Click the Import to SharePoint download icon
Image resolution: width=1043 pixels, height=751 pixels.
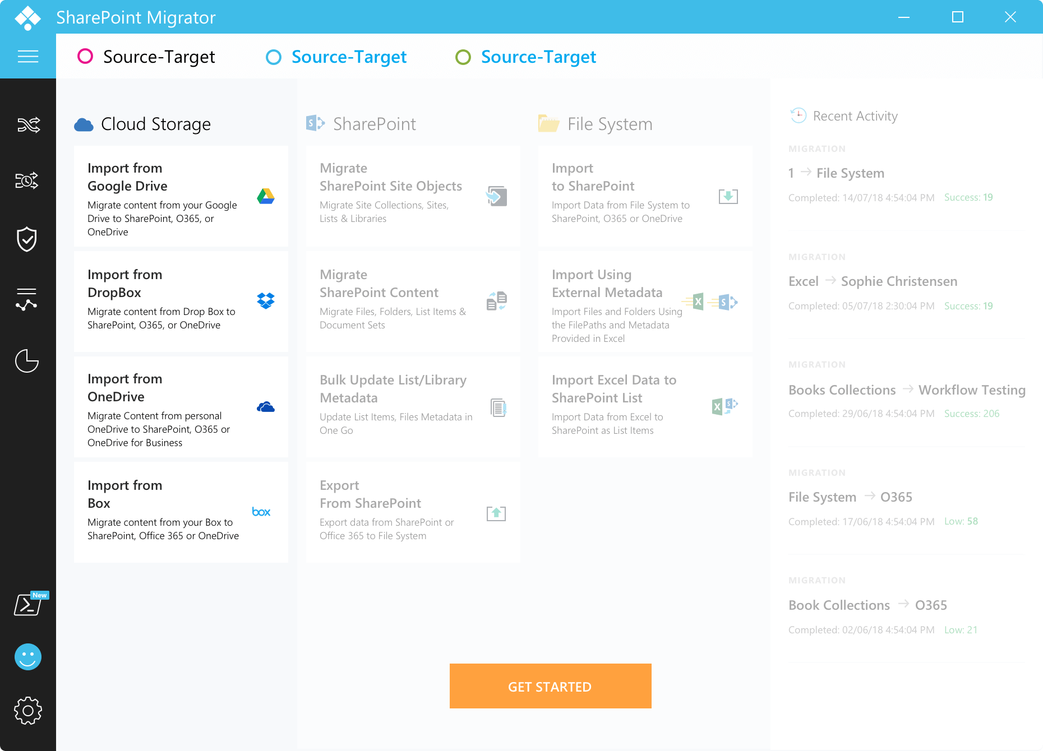(728, 196)
